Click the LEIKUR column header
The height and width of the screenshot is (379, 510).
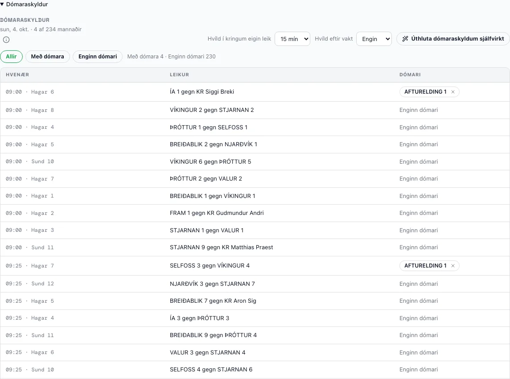pos(179,75)
